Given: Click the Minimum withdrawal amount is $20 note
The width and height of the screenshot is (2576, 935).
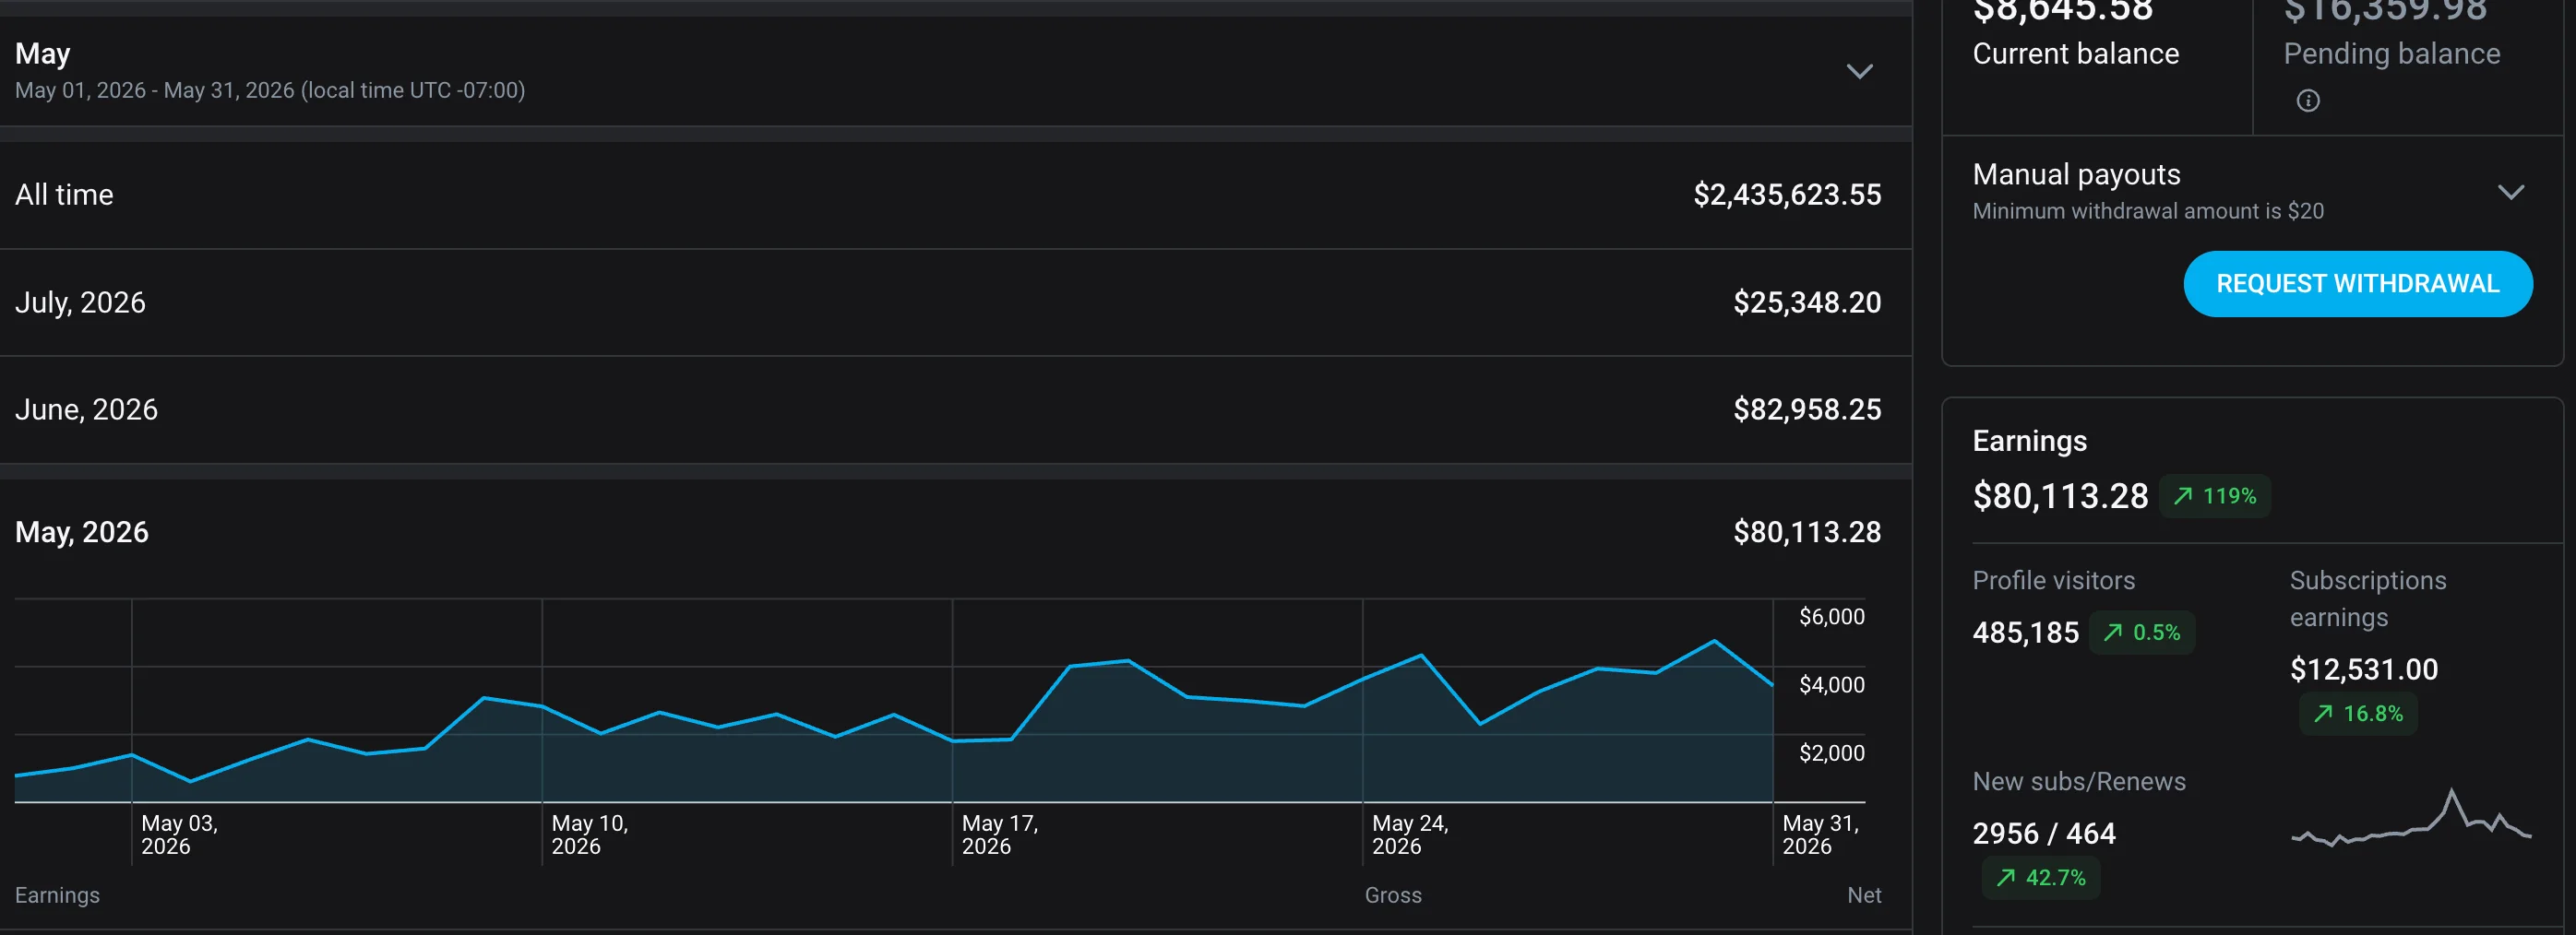Looking at the screenshot, I should (x=2148, y=211).
